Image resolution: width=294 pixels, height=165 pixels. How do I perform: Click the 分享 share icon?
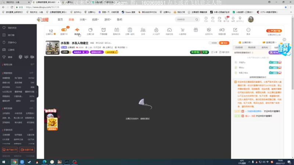(214, 52)
